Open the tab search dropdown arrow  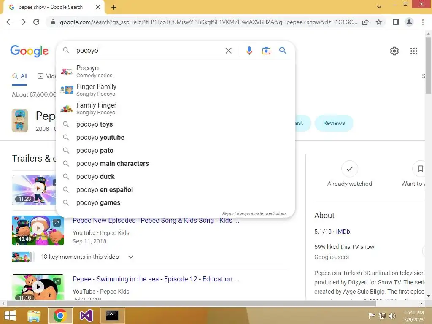[379, 7]
